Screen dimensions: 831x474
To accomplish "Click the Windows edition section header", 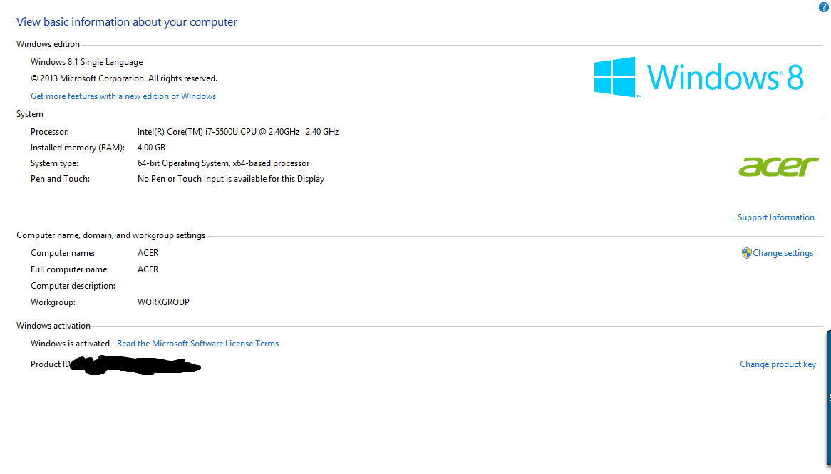I will 48,44.
